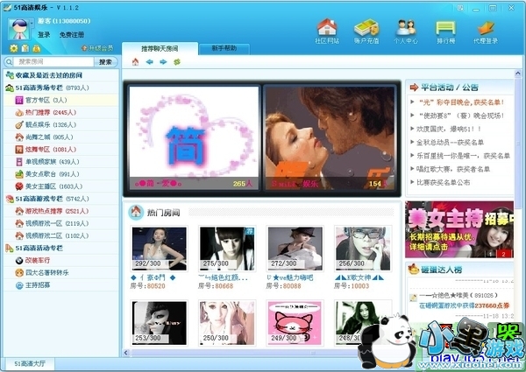Click the 免费注册 free register link
This screenshot has width=526, height=372.
(x=72, y=35)
